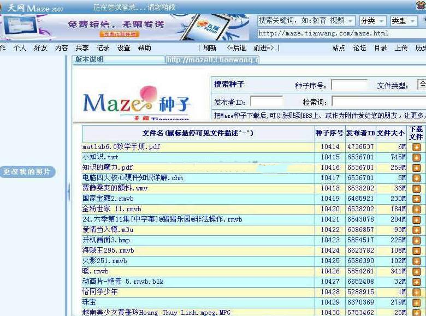Open the file 开机画面3.bmp
Screen dimensions: 426x316
coord(106,240)
